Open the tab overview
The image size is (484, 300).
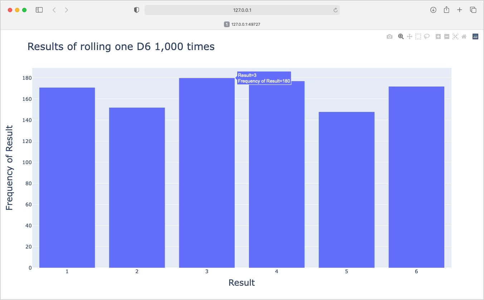[473, 10]
